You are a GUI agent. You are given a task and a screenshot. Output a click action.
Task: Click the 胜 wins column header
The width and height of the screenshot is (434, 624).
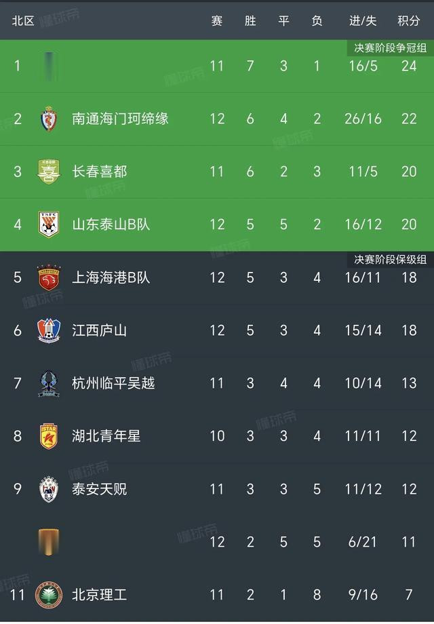250,21
